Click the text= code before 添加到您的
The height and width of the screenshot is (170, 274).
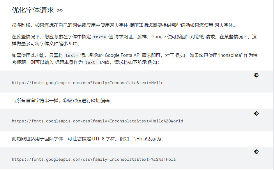pos(72,55)
